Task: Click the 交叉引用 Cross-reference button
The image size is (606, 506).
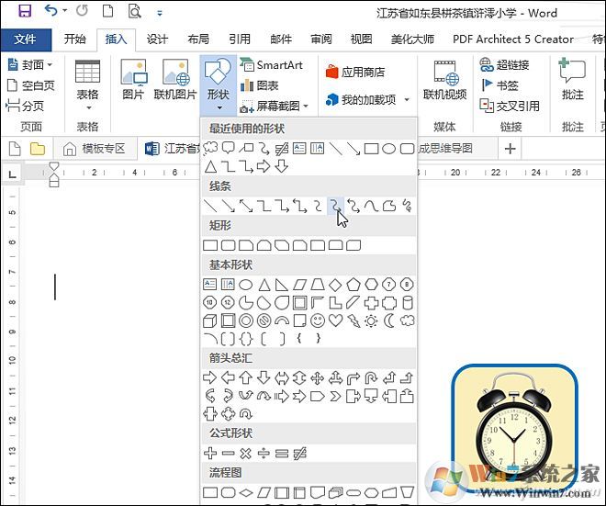Action: (510, 106)
